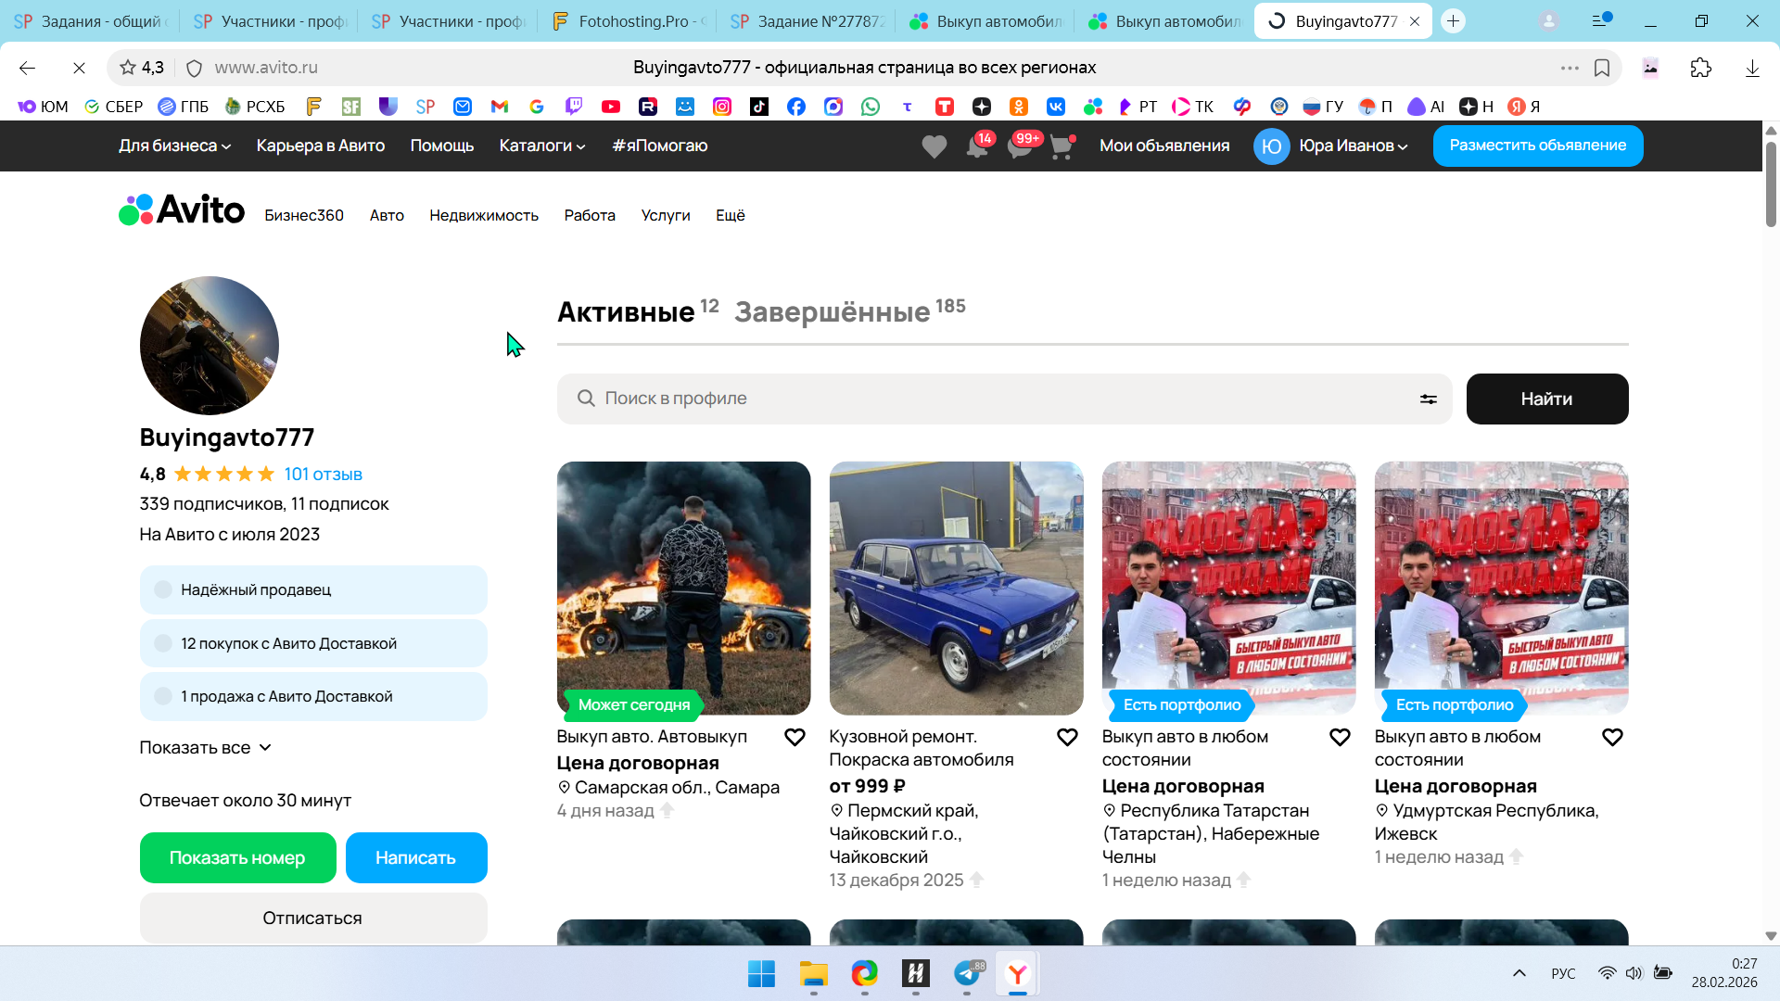1780x1001 pixels.
Task: Expand Показать все seller badges
Action: (x=205, y=748)
